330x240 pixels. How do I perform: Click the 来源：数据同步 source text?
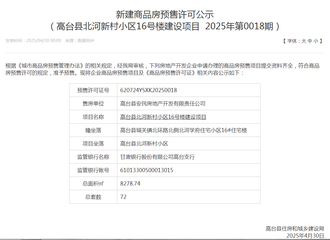(80, 41)
